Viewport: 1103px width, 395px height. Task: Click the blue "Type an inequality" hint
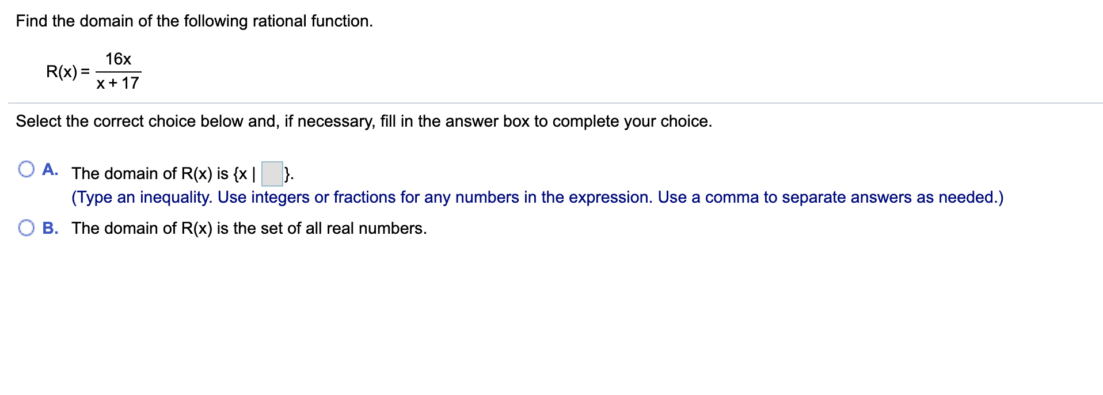pos(142,197)
